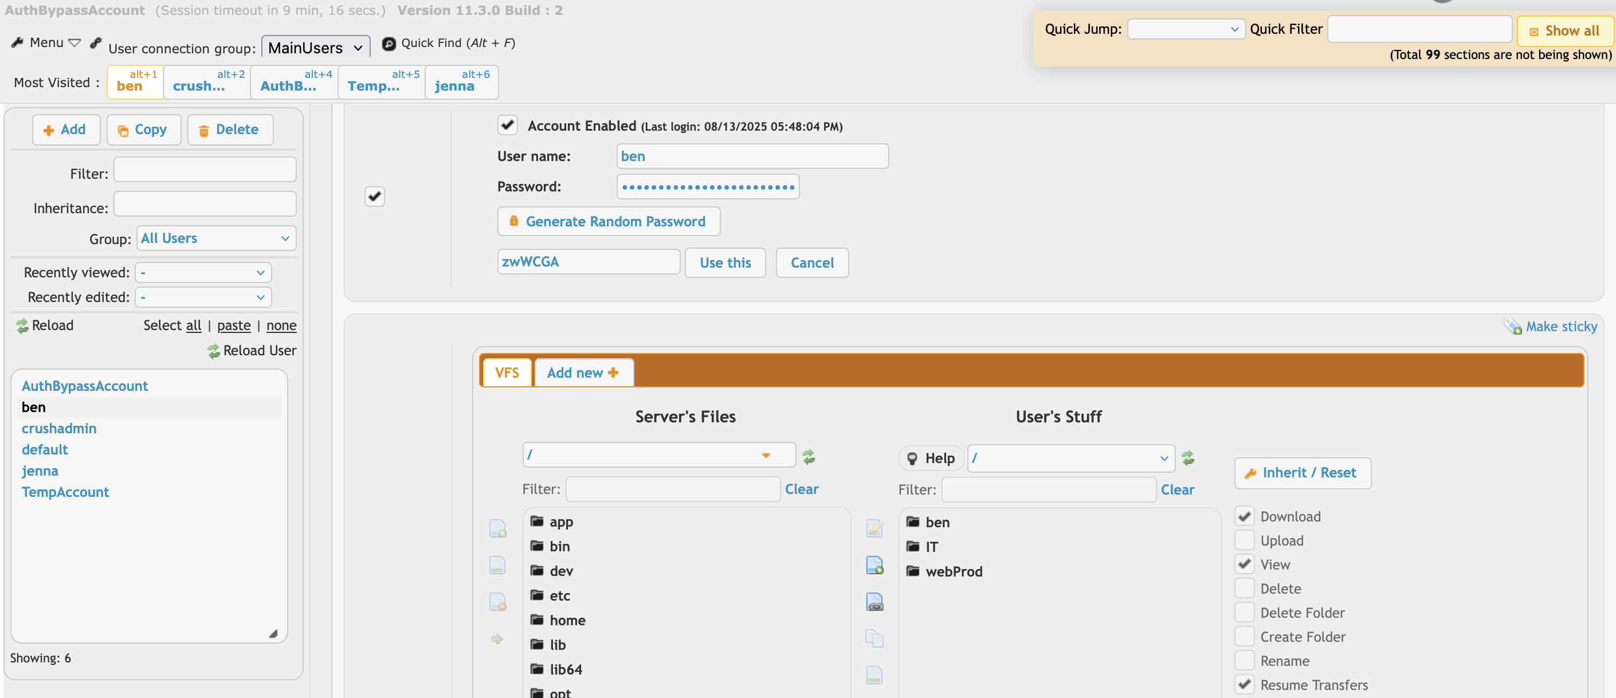Click the Make sticky icon
This screenshot has width=1616, height=698.
1512,327
